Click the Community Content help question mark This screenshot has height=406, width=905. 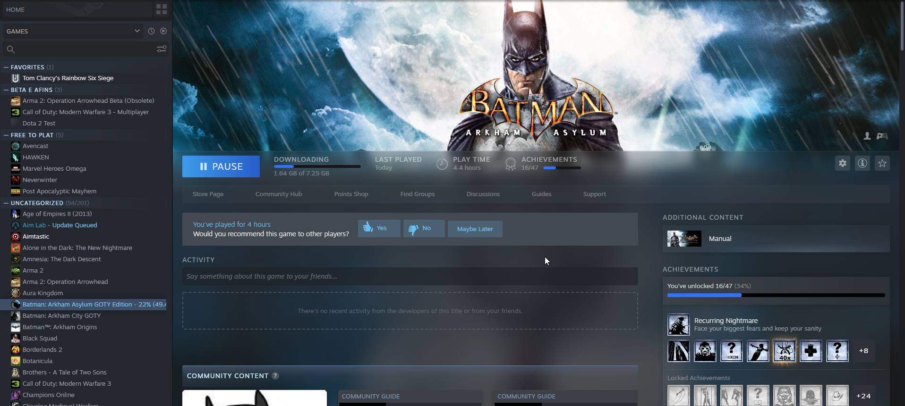(275, 376)
